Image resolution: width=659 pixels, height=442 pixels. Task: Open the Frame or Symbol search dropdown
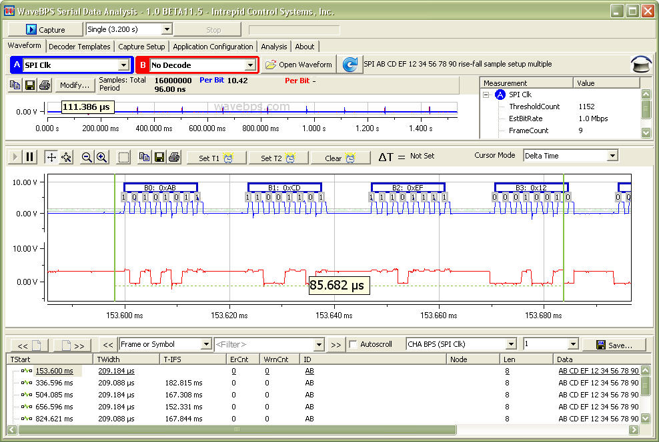(206, 344)
